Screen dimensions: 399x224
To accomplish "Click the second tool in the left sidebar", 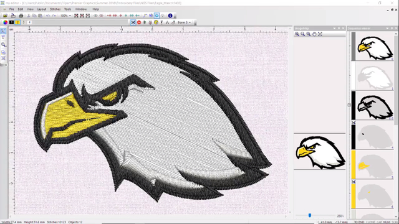I will (x=3, y=37).
